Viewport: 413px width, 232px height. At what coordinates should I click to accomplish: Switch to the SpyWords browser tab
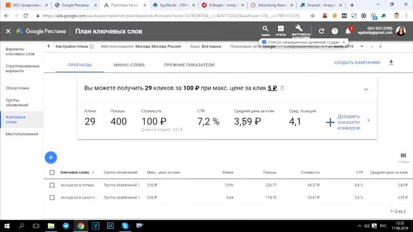coord(174,5)
